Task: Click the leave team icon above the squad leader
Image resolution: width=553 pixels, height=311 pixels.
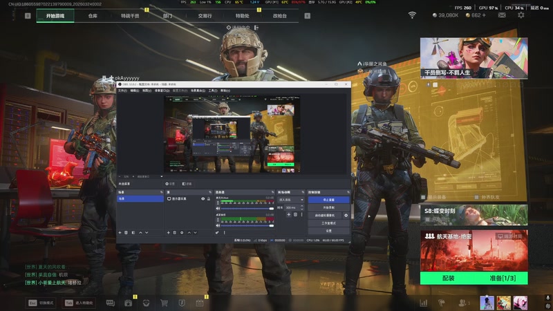Action: click(256, 28)
